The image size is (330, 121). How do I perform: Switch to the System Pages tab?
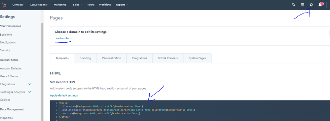[197, 58]
